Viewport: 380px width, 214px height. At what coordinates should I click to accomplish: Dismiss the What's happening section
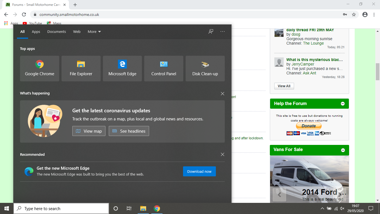pos(223,94)
